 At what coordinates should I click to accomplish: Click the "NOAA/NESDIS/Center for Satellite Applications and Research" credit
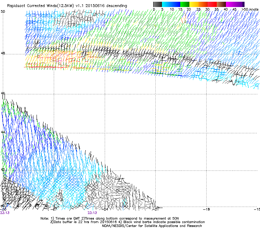tap(152, 226)
